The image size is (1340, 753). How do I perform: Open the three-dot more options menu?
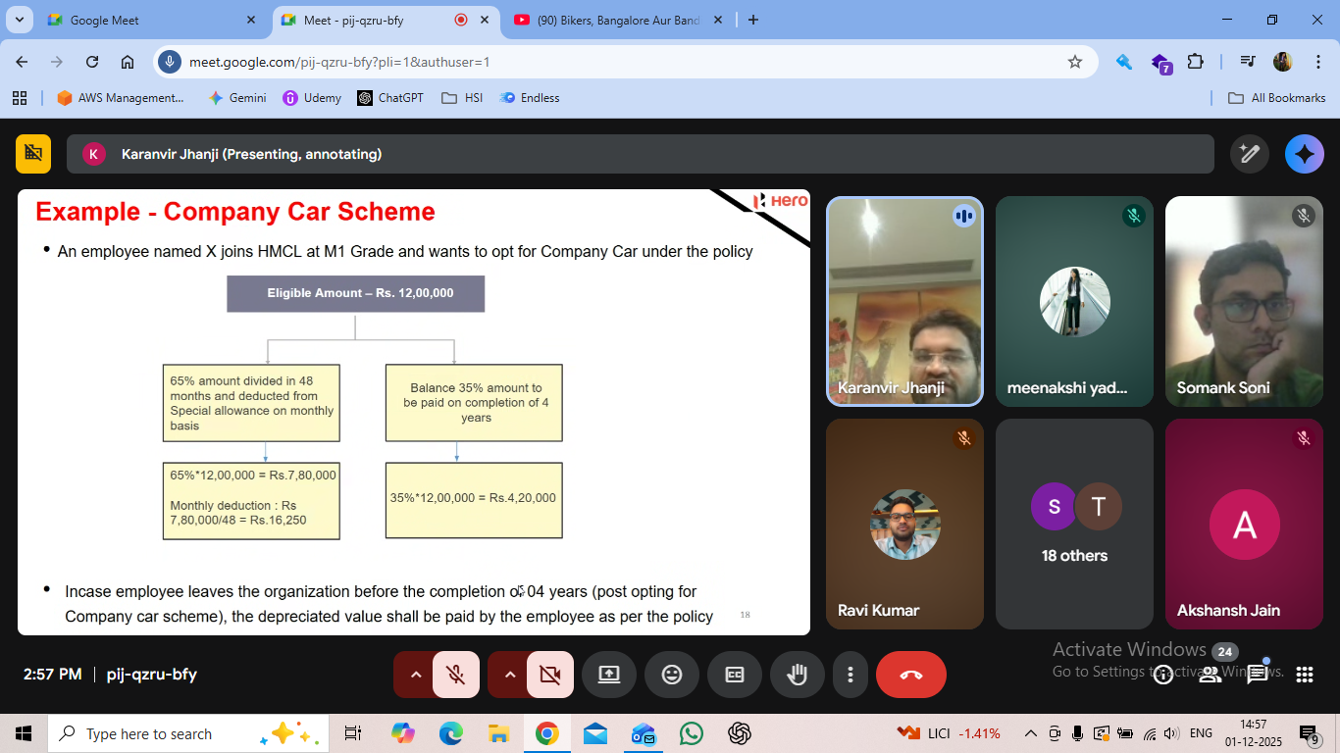[850, 675]
